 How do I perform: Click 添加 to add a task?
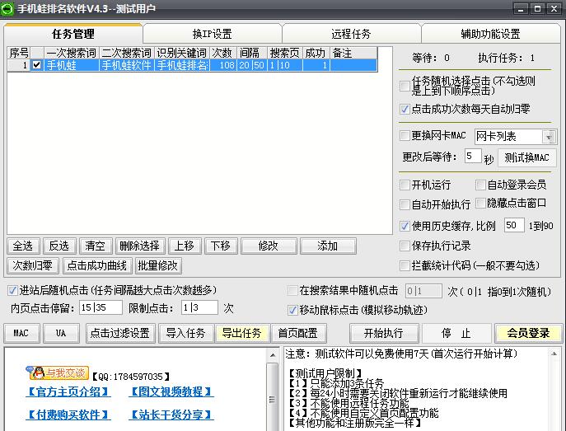[327, 246]
